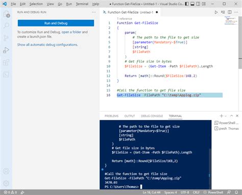Maximize the terminal panel with chevron
This screenshot has width=242, height=195.
[231, 116]
